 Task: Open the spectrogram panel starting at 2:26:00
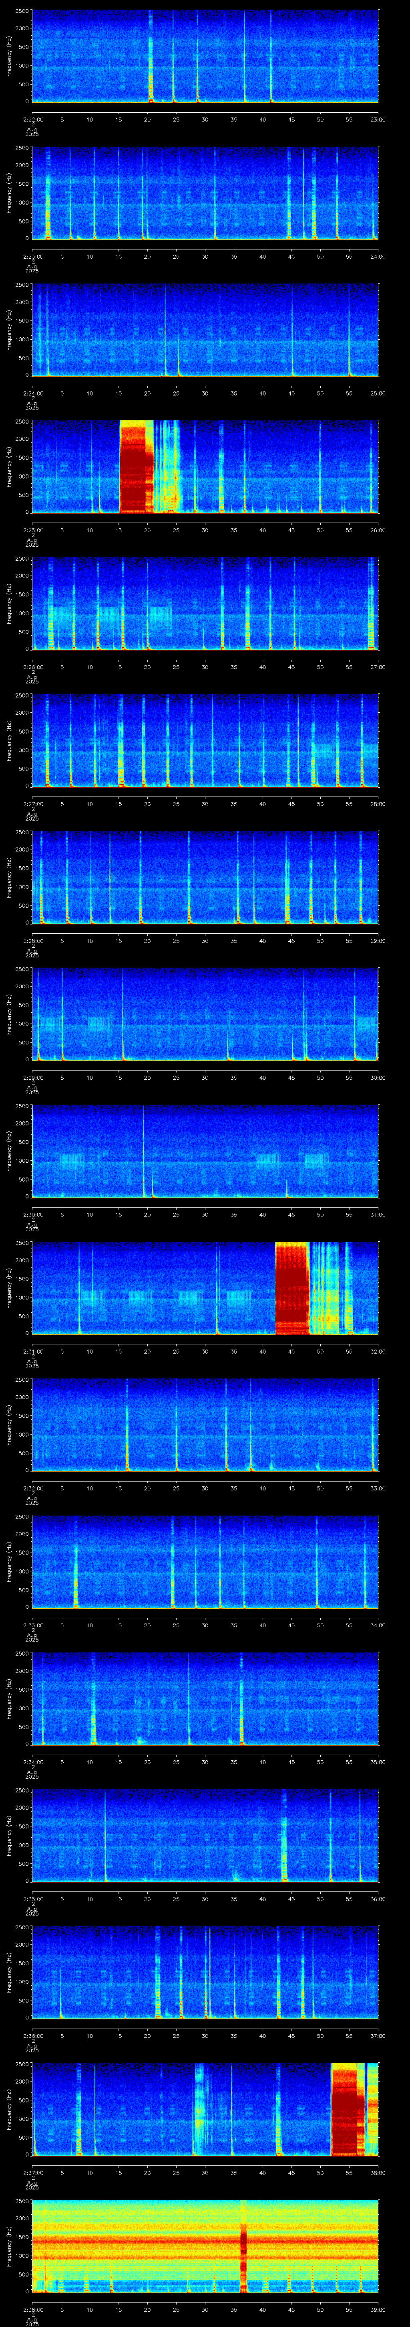(x=205, y=604)
